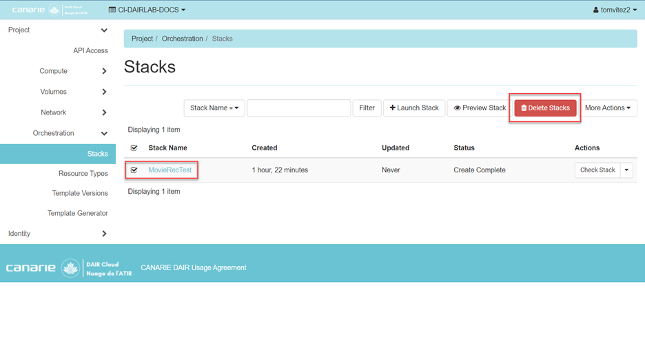Open the CI-DAIRLAB-DOCS project selector
The image size is (645, 342).
[x=147, y=10]
